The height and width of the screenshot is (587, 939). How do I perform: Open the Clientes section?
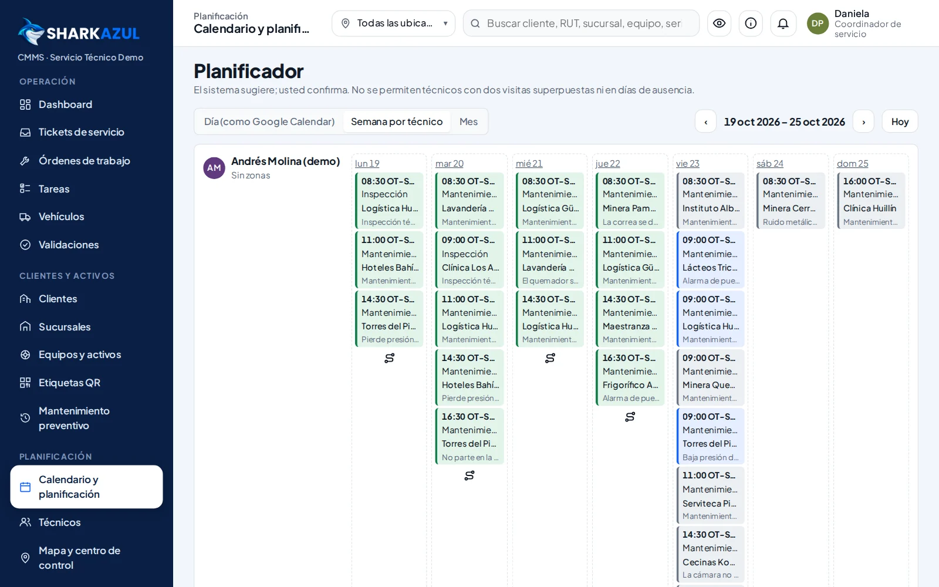point(86,299)
